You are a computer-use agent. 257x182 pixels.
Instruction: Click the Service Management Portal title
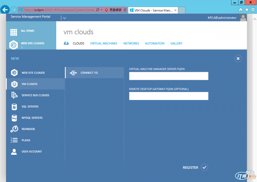(x=31, y=17)
